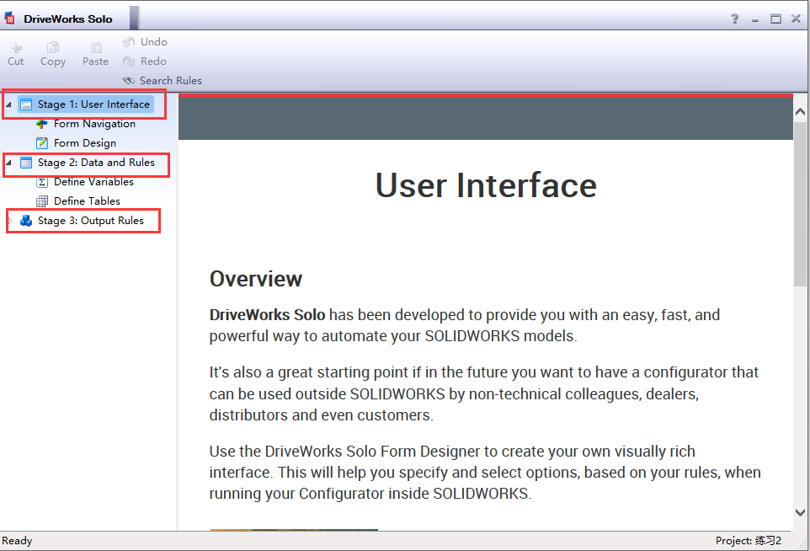Click the Cut text label
The image size is (810, 551).
(15, 62)
